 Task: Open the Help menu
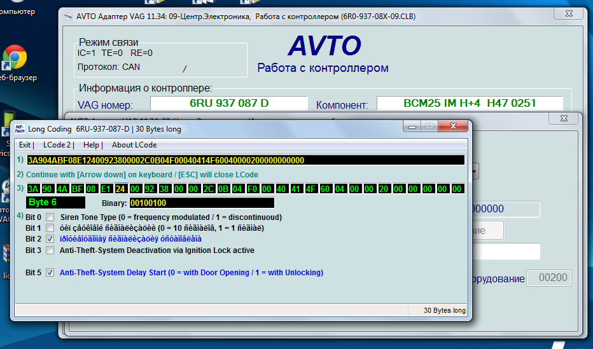pyautogui.click(x=92, y=145)
